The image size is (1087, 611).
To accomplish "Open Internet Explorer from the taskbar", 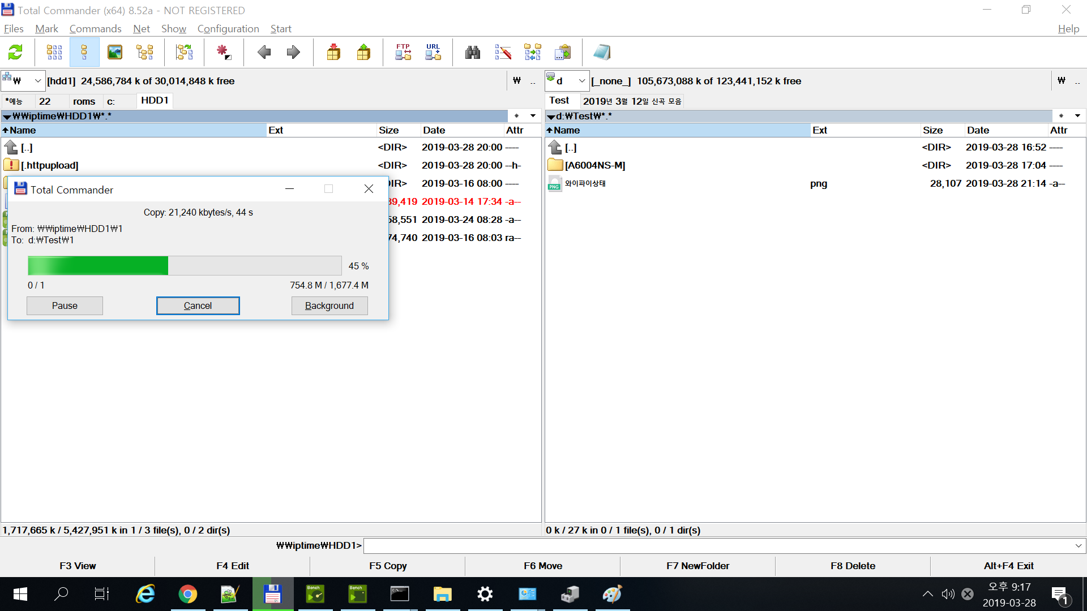I will 145,594.
